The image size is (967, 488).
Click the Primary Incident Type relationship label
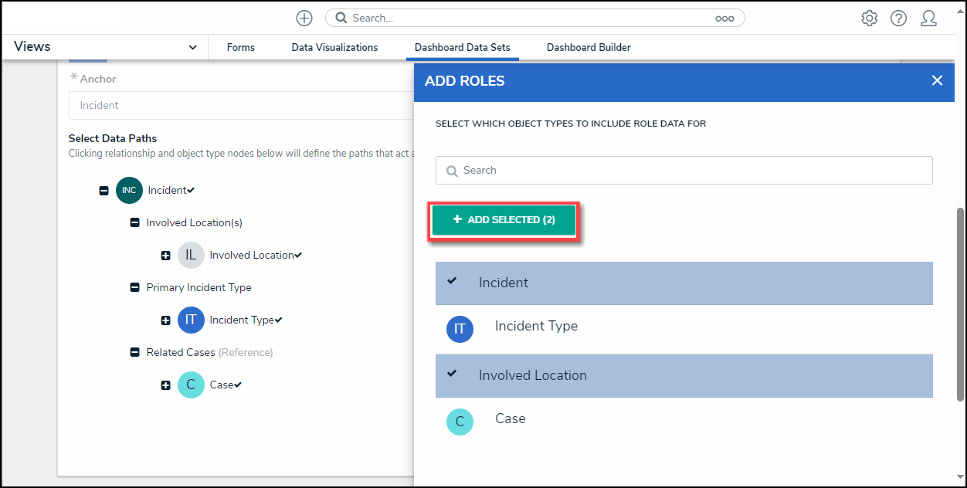[199, 287]
